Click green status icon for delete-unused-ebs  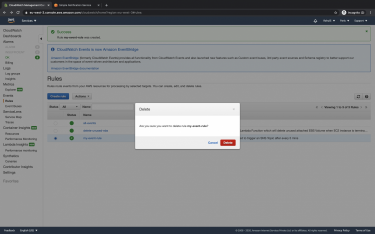coord(71,130)
